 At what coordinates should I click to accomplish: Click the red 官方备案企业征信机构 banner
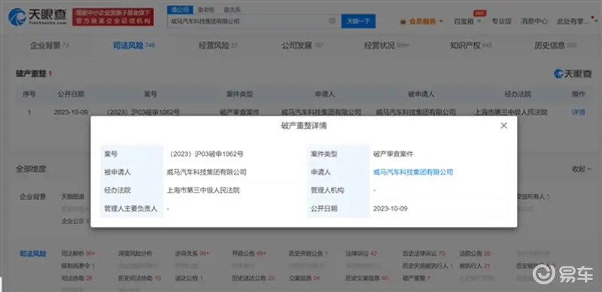[113, 17]
